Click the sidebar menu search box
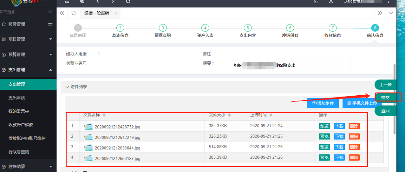 pyautogui.click(x=24, y=12)
